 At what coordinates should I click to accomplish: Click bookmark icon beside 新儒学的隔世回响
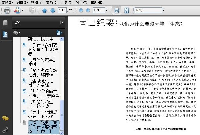point(24,91)
